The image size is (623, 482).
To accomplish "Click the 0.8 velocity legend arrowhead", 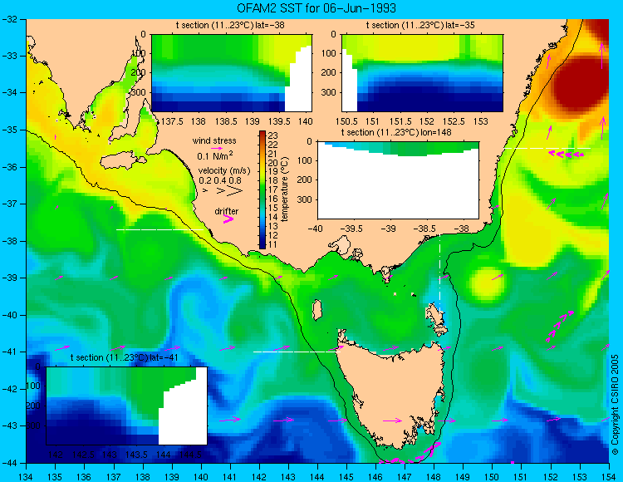I will point(235,191).
